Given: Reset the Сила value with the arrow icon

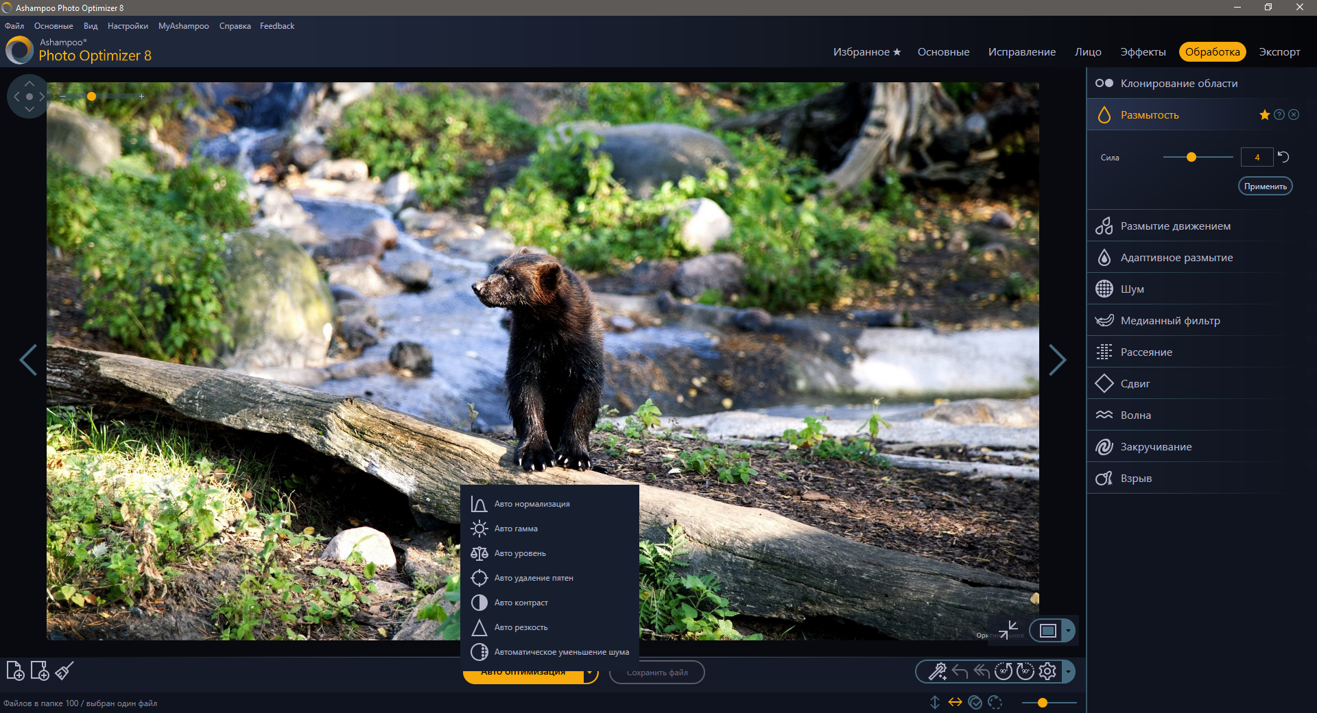Looking at the screenshot, I should click(1283, 157).
